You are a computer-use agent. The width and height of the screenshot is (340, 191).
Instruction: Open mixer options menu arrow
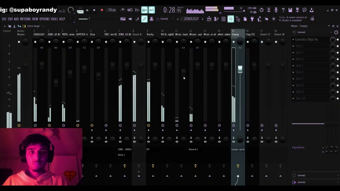(5, 26)
